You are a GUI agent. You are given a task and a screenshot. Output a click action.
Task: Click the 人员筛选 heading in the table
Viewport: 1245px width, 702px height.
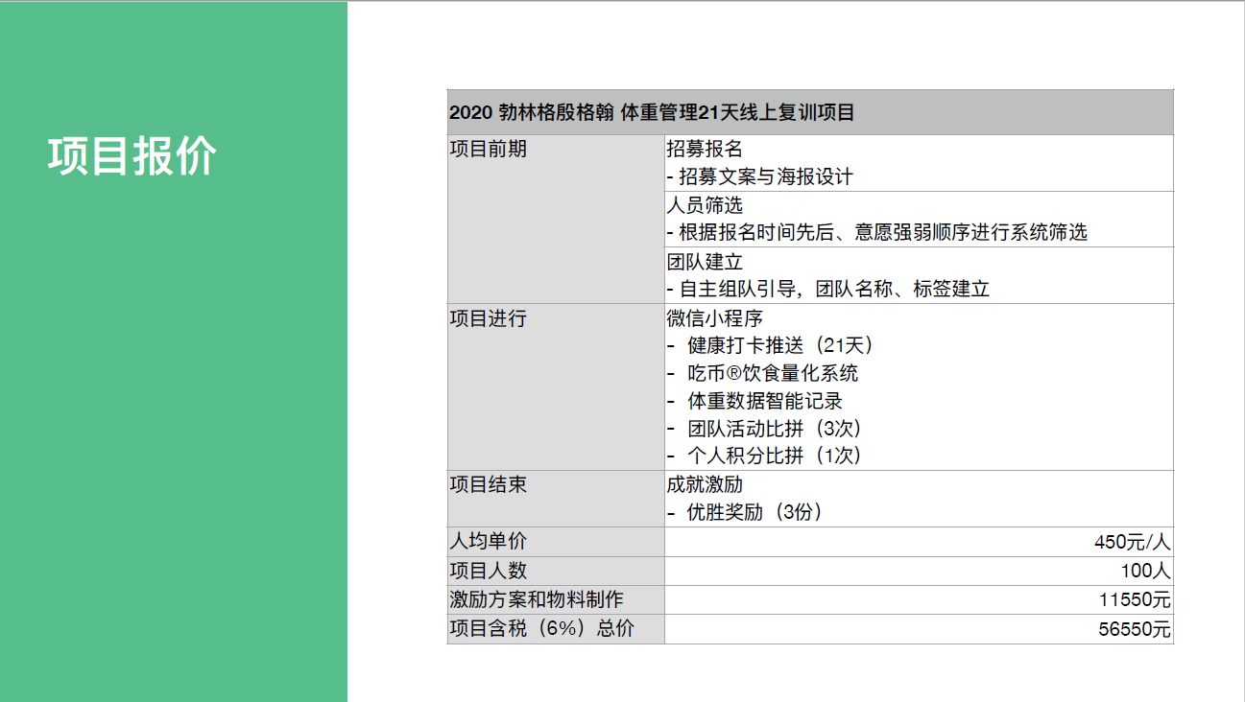pyautogui.click(x=705, y=205)
